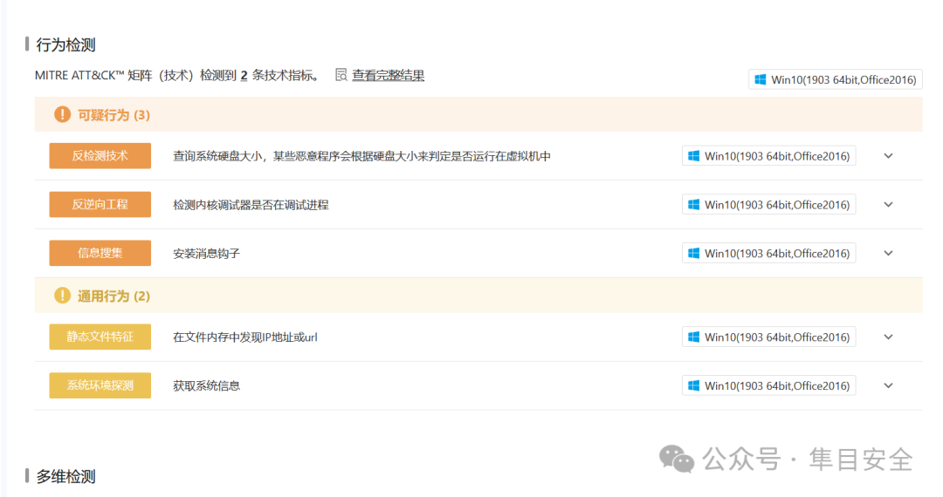Click the 反逆向工程 orange tag
Screen dimensions: 943x497
tap(100, 204)
